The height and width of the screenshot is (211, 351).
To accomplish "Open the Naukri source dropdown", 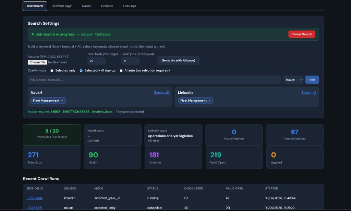I will (293, 80).
